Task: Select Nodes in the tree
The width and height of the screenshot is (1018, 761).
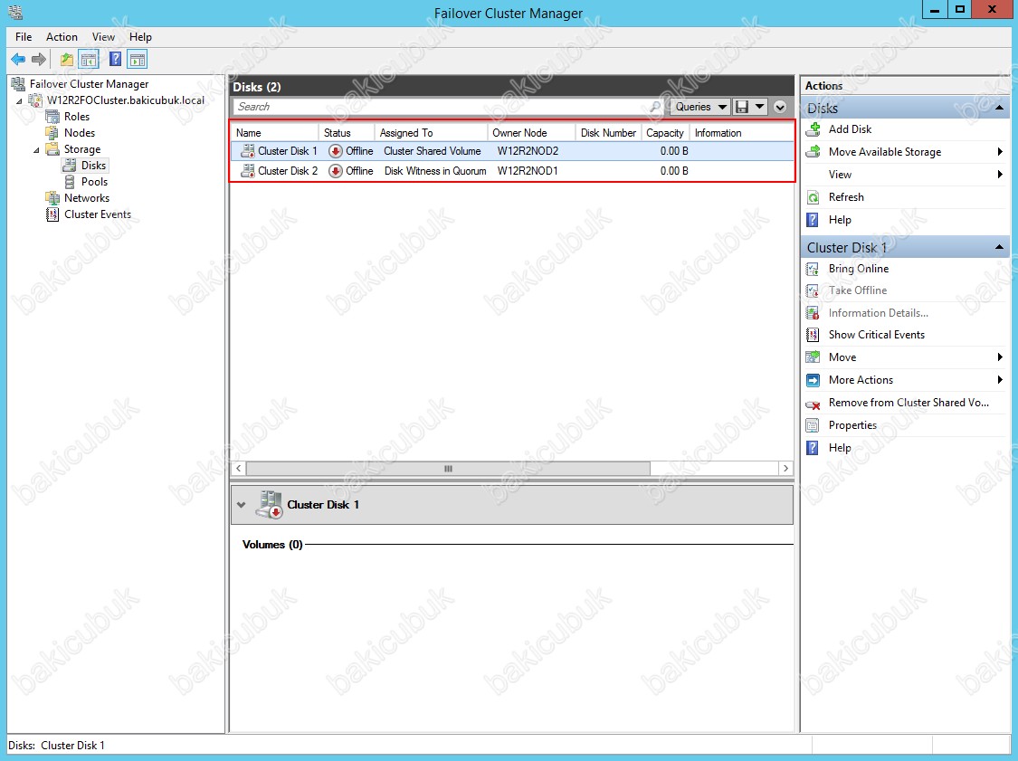Action: coord(80,133)
